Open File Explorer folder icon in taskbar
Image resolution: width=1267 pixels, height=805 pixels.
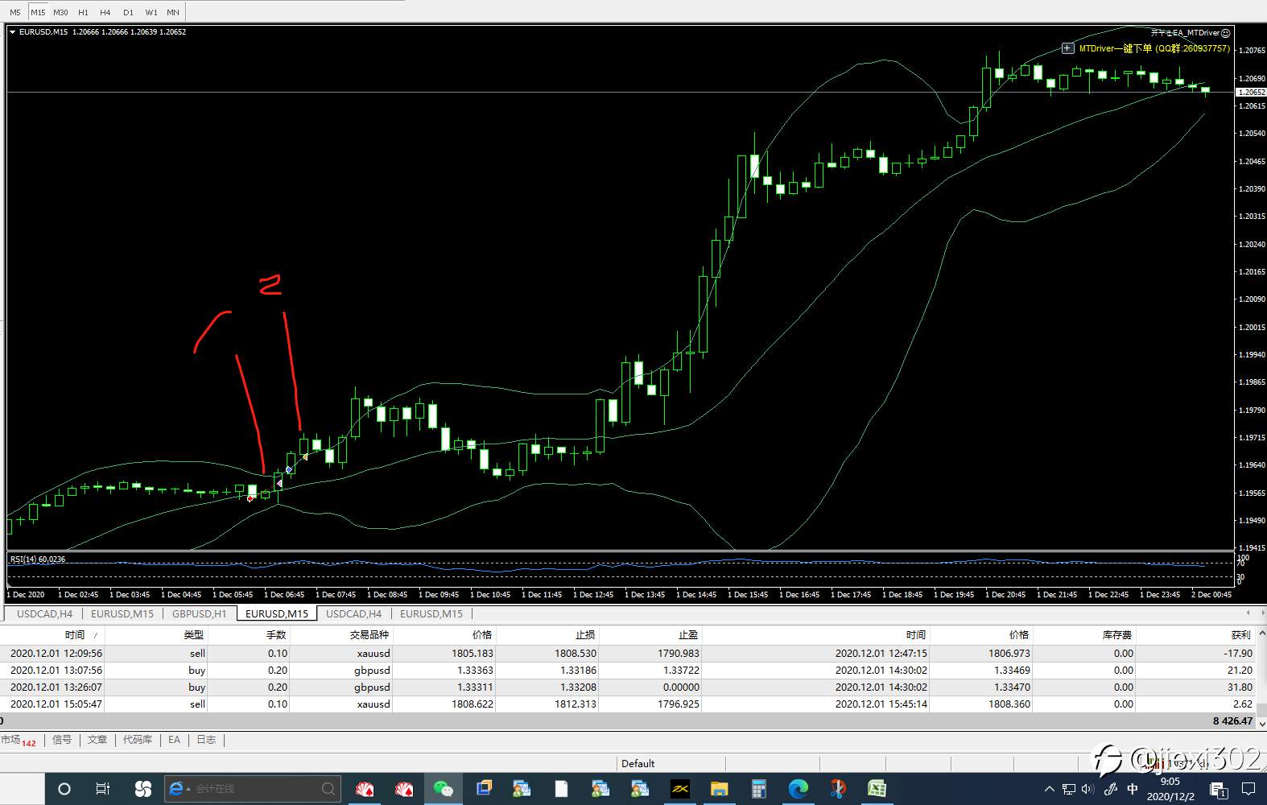719,789
